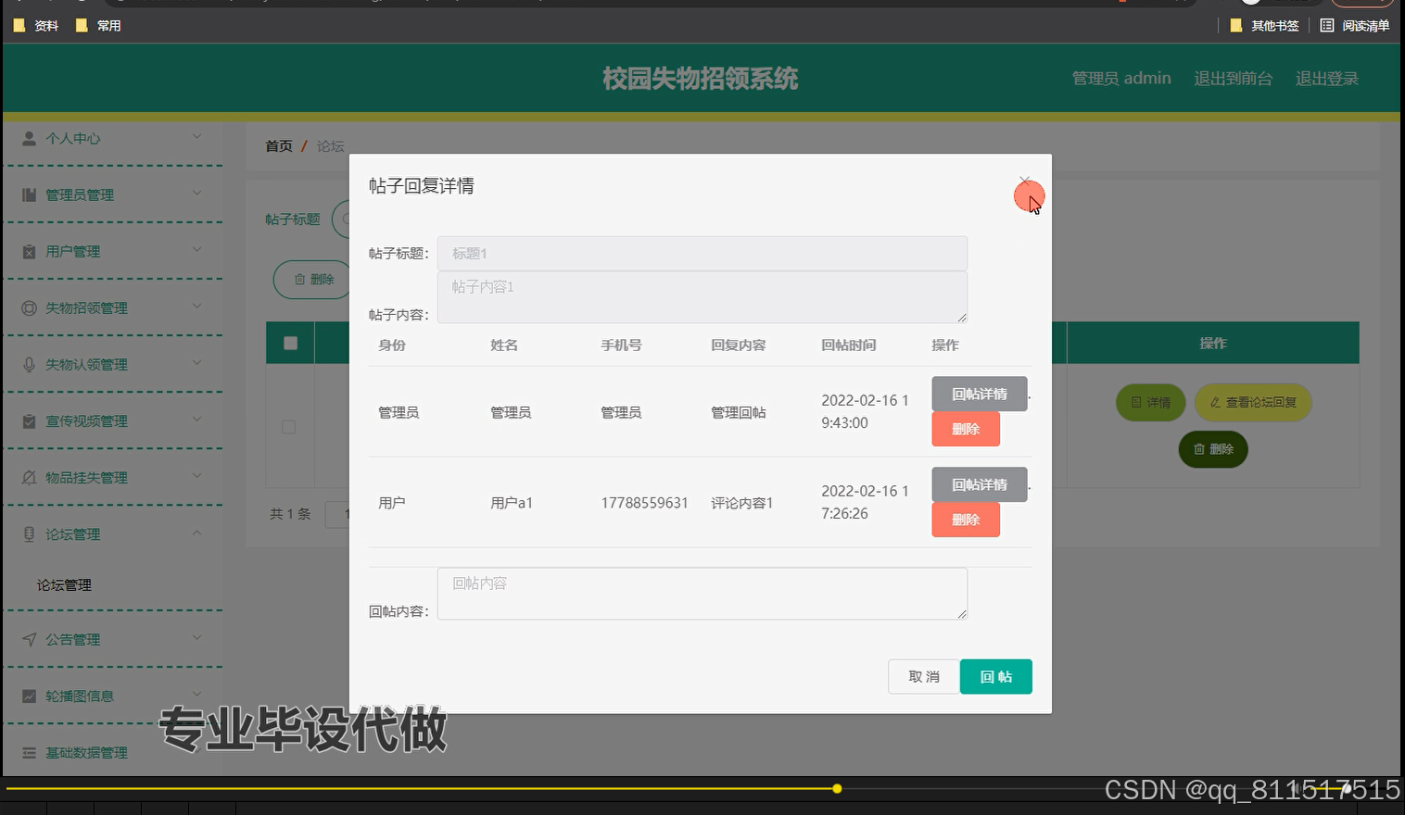This screenshot has height=815, width=1405.
Task: Expand the 管理员管理 menu chevron
Action: 196,194
